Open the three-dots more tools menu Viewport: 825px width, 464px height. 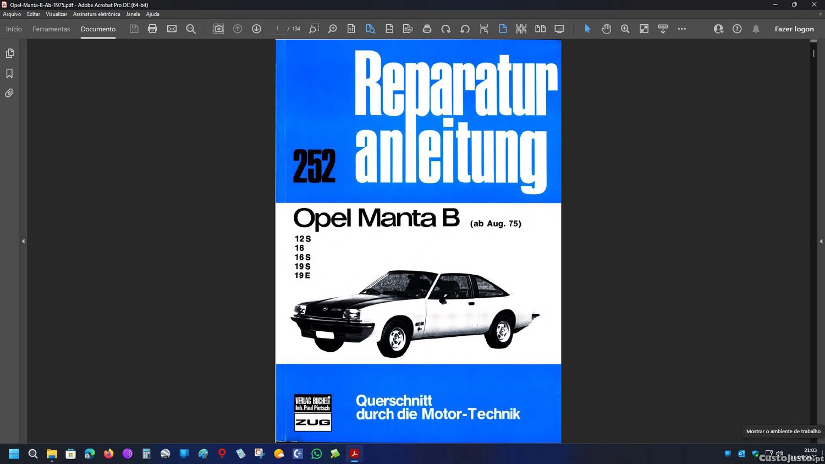pyautogui.click(x=681, y=29)
